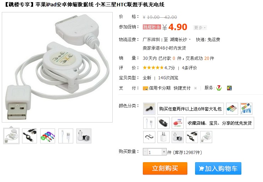
Task: Select the blue coiled cable color option
Action: (246, 109)
